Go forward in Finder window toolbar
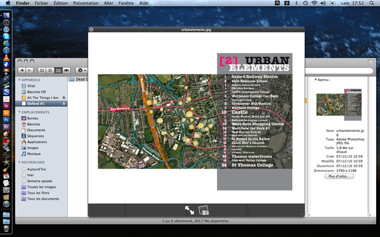Screen dimensions: 380x237 pyautogui.click(x=30, y=70)
